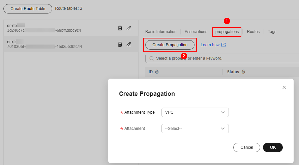This screenshot has width=299, height=165.
Task: Select the propagations tab
Action: (x=227, y=32)
